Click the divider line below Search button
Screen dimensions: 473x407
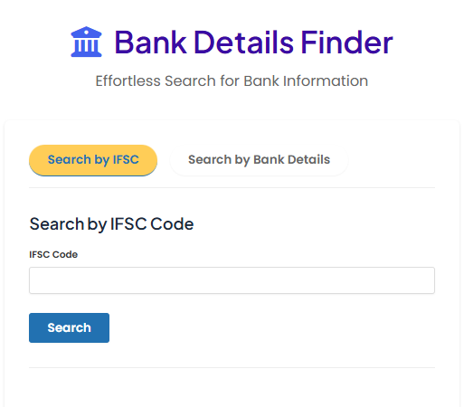click(232, 367)
